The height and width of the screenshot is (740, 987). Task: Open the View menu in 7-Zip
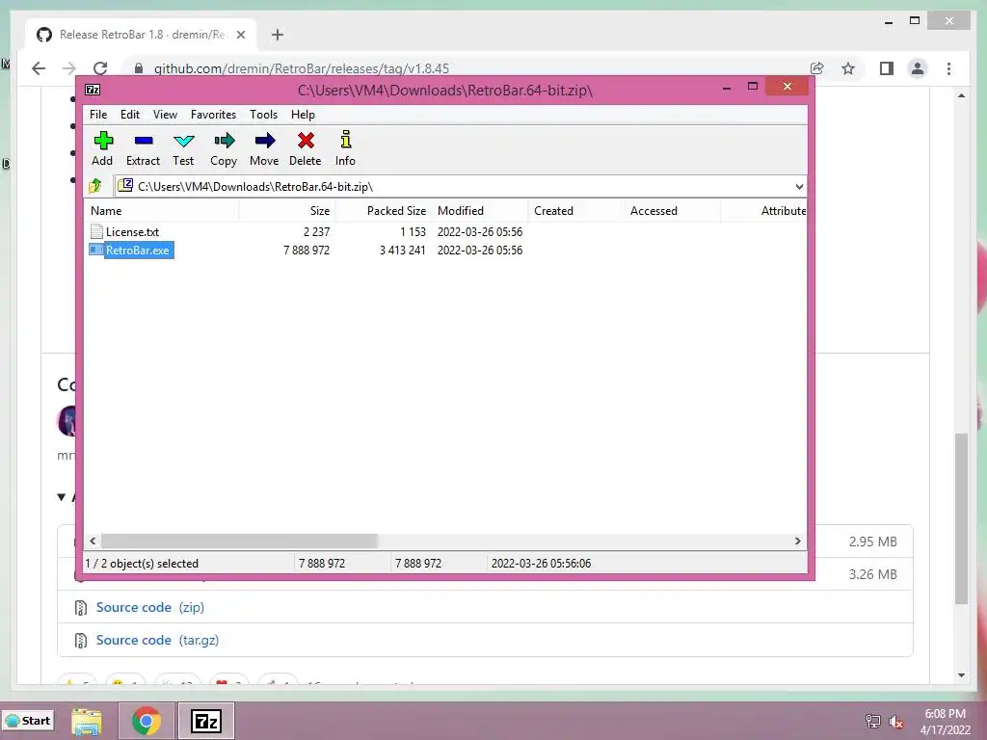pyautogui.click(x=165, y=115)
